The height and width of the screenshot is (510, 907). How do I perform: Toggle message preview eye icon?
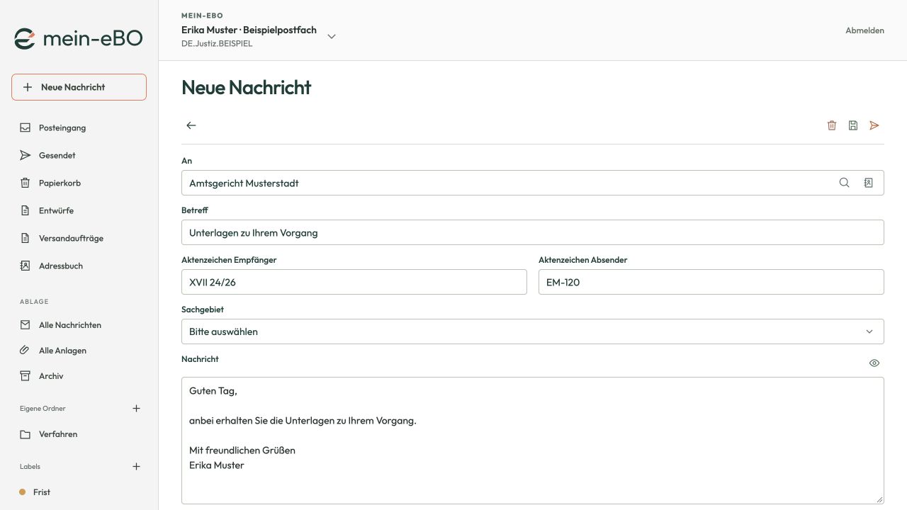874,363
